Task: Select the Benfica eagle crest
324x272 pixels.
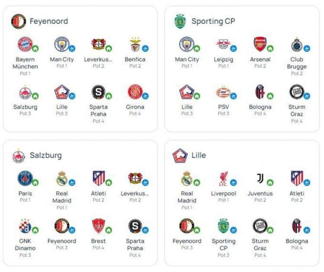Action: pos(135,45)
